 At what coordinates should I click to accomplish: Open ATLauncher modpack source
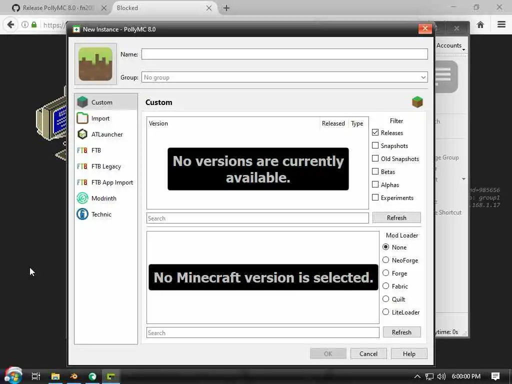click(106, 134)
